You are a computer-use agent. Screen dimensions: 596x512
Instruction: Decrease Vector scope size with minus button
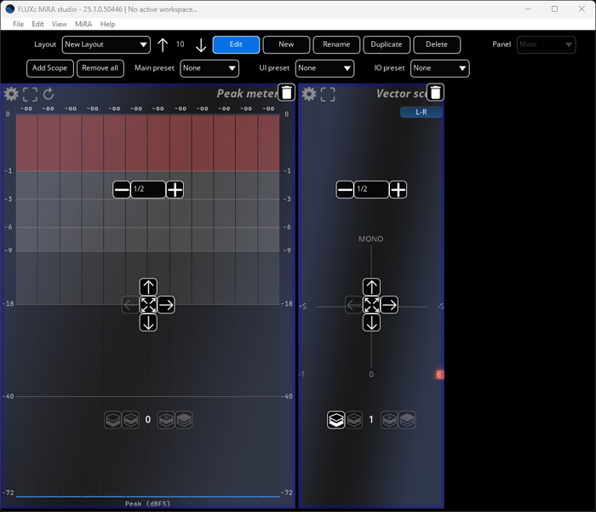pyautogui.click(x=345, y=189)
